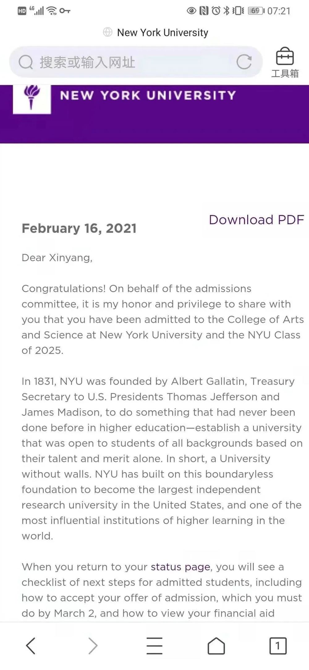Open the tab switcher showing 1 tab
Viewport: 309px width, 670px height.
(x=278, y=646)
